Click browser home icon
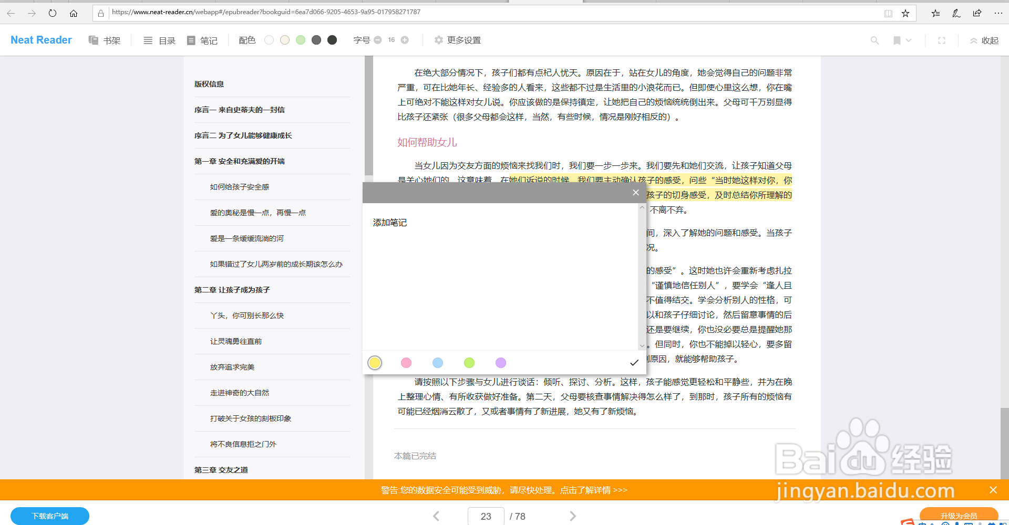This screenshot has height=525, width=1009. 74,13
